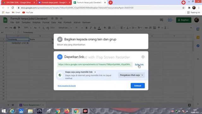The image size is (202, 114).
Task: Click the green Bagikan button
Action: 184,20
